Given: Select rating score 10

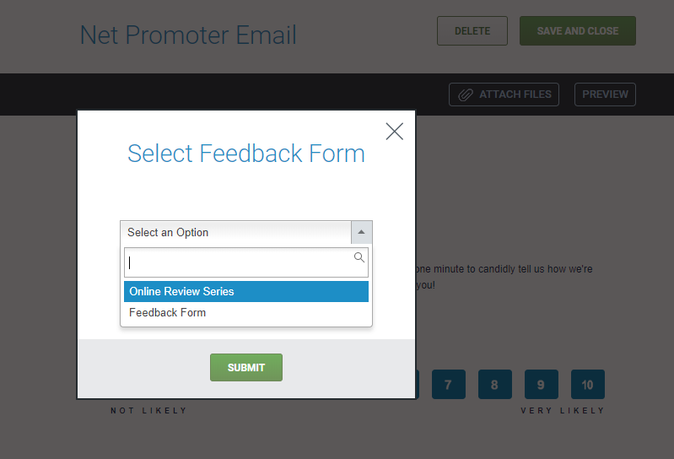Looking at the screenshot, I should (587, 385).
